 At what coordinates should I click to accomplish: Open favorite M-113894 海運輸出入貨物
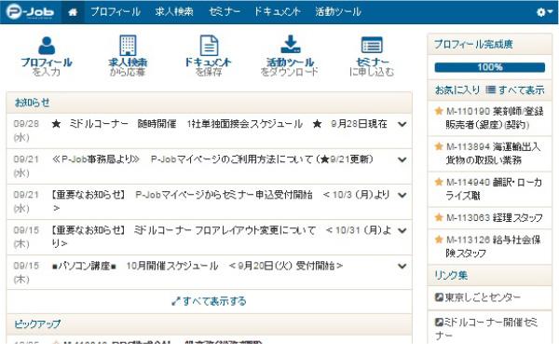coord(494,154)
